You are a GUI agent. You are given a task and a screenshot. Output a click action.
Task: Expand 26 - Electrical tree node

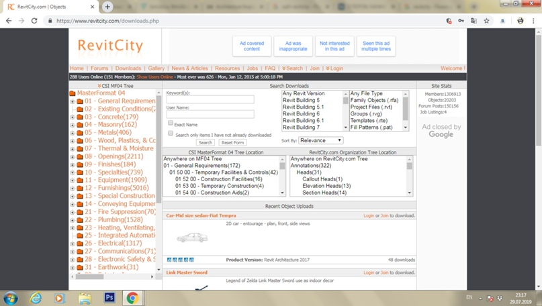click(73, 244)
